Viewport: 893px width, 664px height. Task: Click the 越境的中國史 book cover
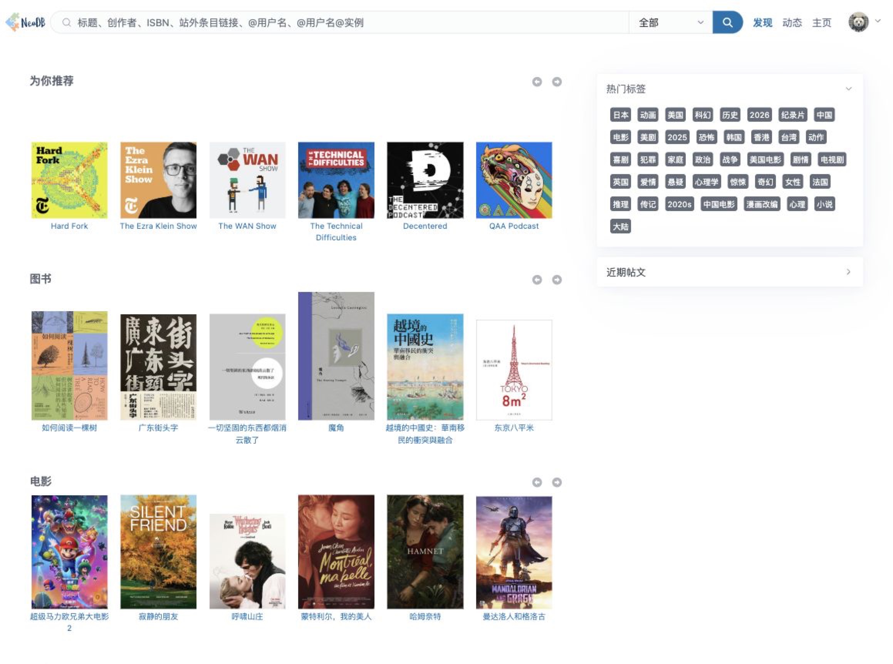pos(425,367)
